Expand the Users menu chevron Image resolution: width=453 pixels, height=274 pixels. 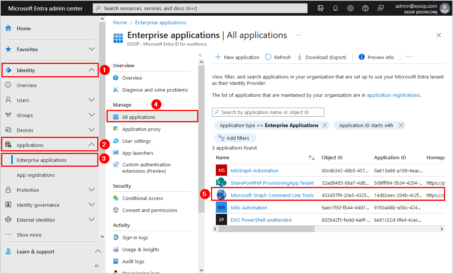[91, 100]
